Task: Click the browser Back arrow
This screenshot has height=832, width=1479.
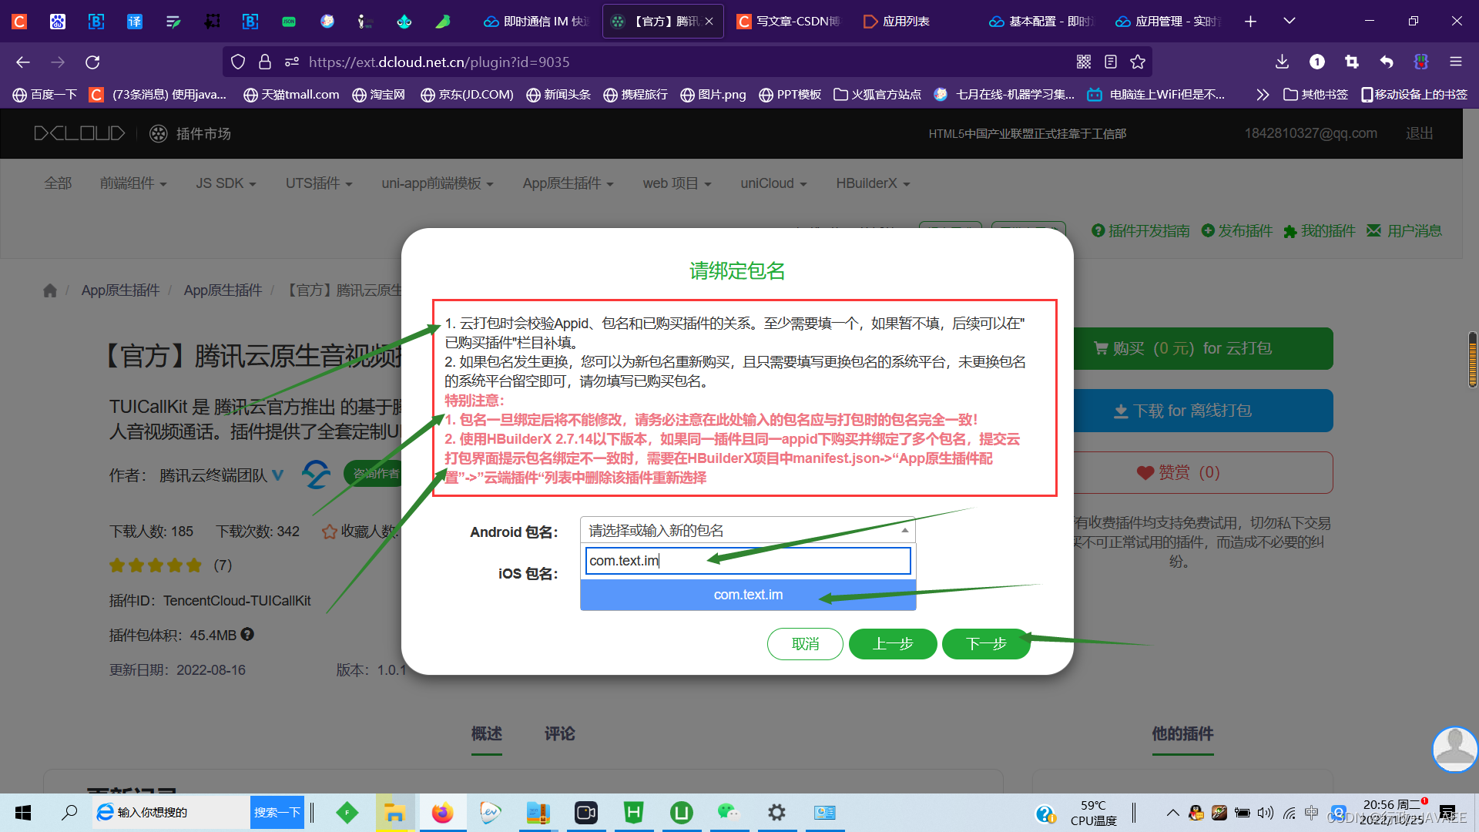Action: click(x=23, y=62)
